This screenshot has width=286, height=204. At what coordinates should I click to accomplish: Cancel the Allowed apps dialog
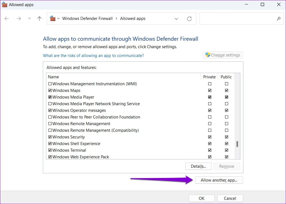click(230, 198)
